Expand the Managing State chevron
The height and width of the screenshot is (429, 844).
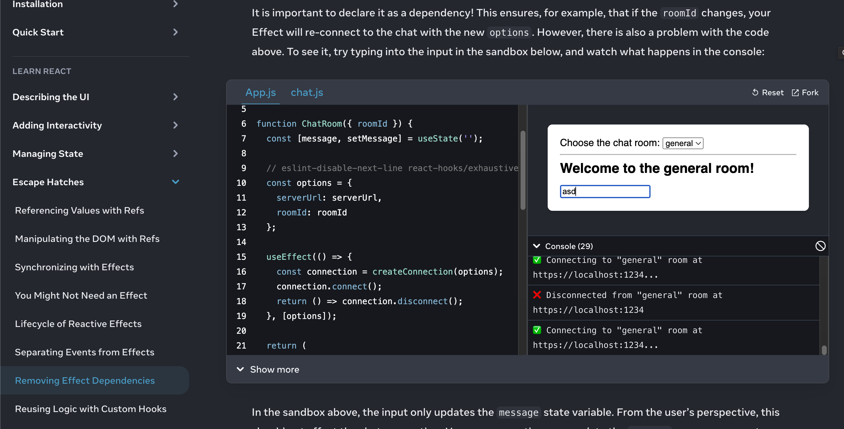click(x=175, y=153)
